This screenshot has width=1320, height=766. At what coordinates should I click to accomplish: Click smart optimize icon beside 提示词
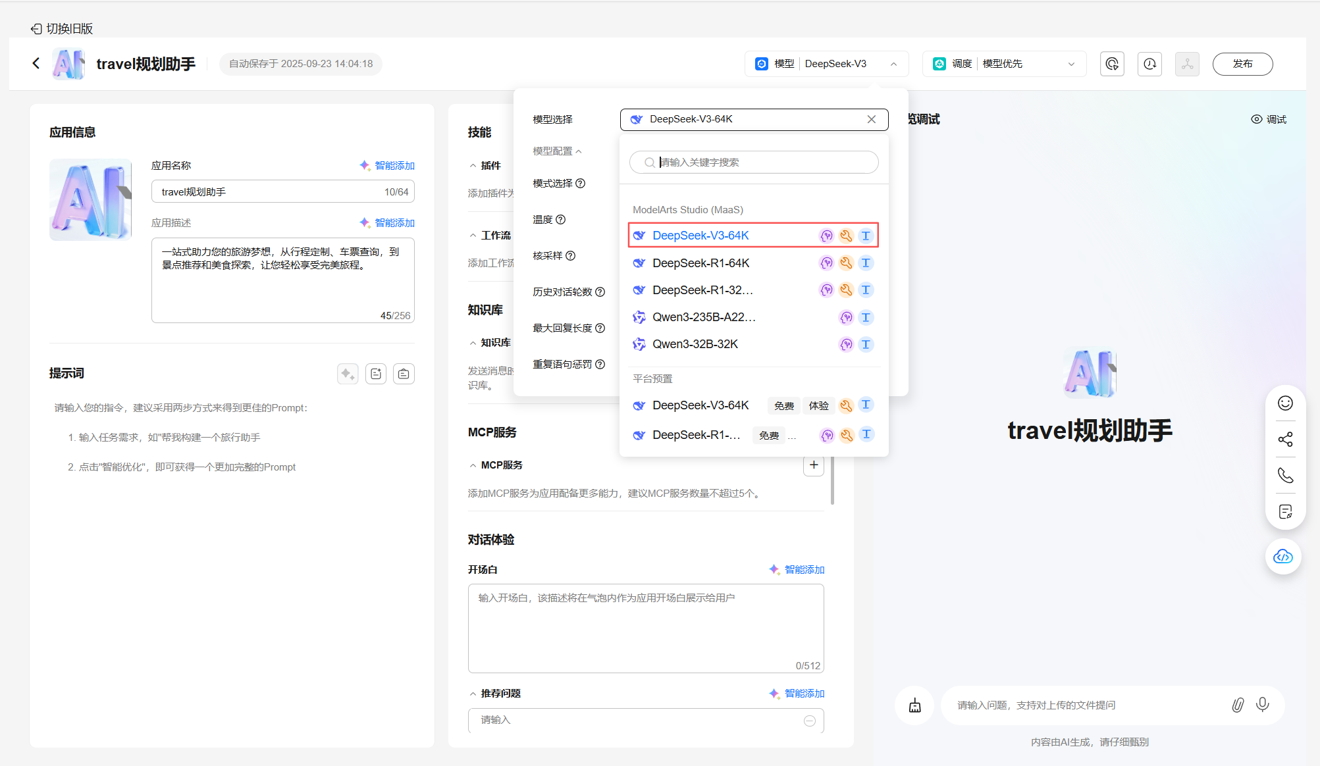tap(348, 374)
